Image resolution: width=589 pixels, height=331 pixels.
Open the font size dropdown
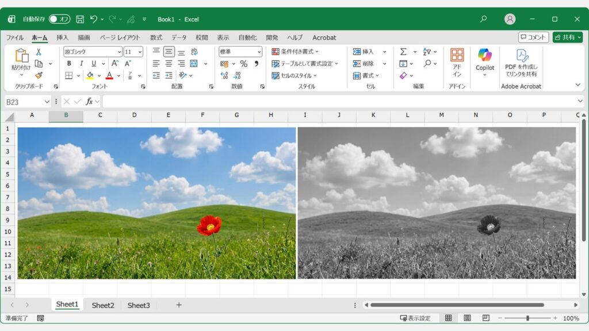click(x=140, y=52)
